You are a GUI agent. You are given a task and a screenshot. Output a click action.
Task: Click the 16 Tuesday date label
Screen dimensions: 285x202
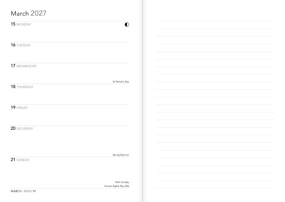[x=21, y=45]
